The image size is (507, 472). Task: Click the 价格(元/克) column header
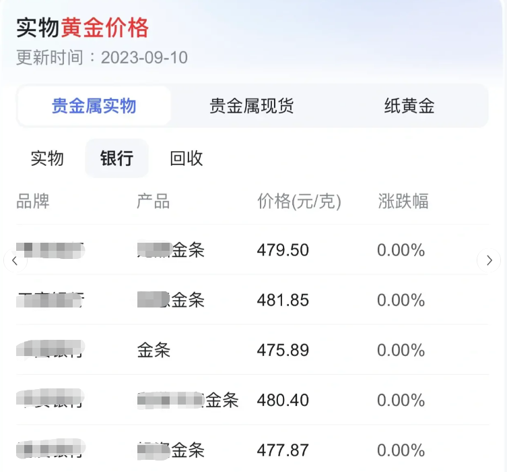point(299,201)
